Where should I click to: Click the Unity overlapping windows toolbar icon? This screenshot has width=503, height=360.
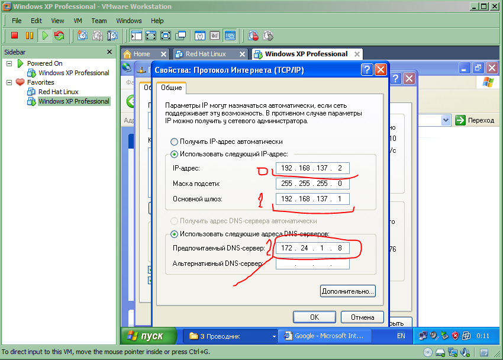(x=180, y=36)
